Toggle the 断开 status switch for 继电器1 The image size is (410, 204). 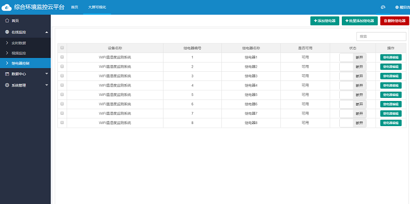click(x=353, y=57)
